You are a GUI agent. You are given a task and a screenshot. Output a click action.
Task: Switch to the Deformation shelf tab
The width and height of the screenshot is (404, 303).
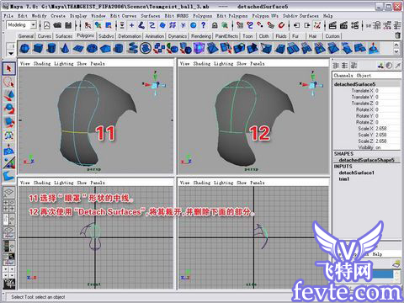(x=130, y=36)
